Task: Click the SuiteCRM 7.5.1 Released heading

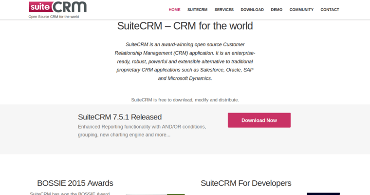Action: pos(120,117)
